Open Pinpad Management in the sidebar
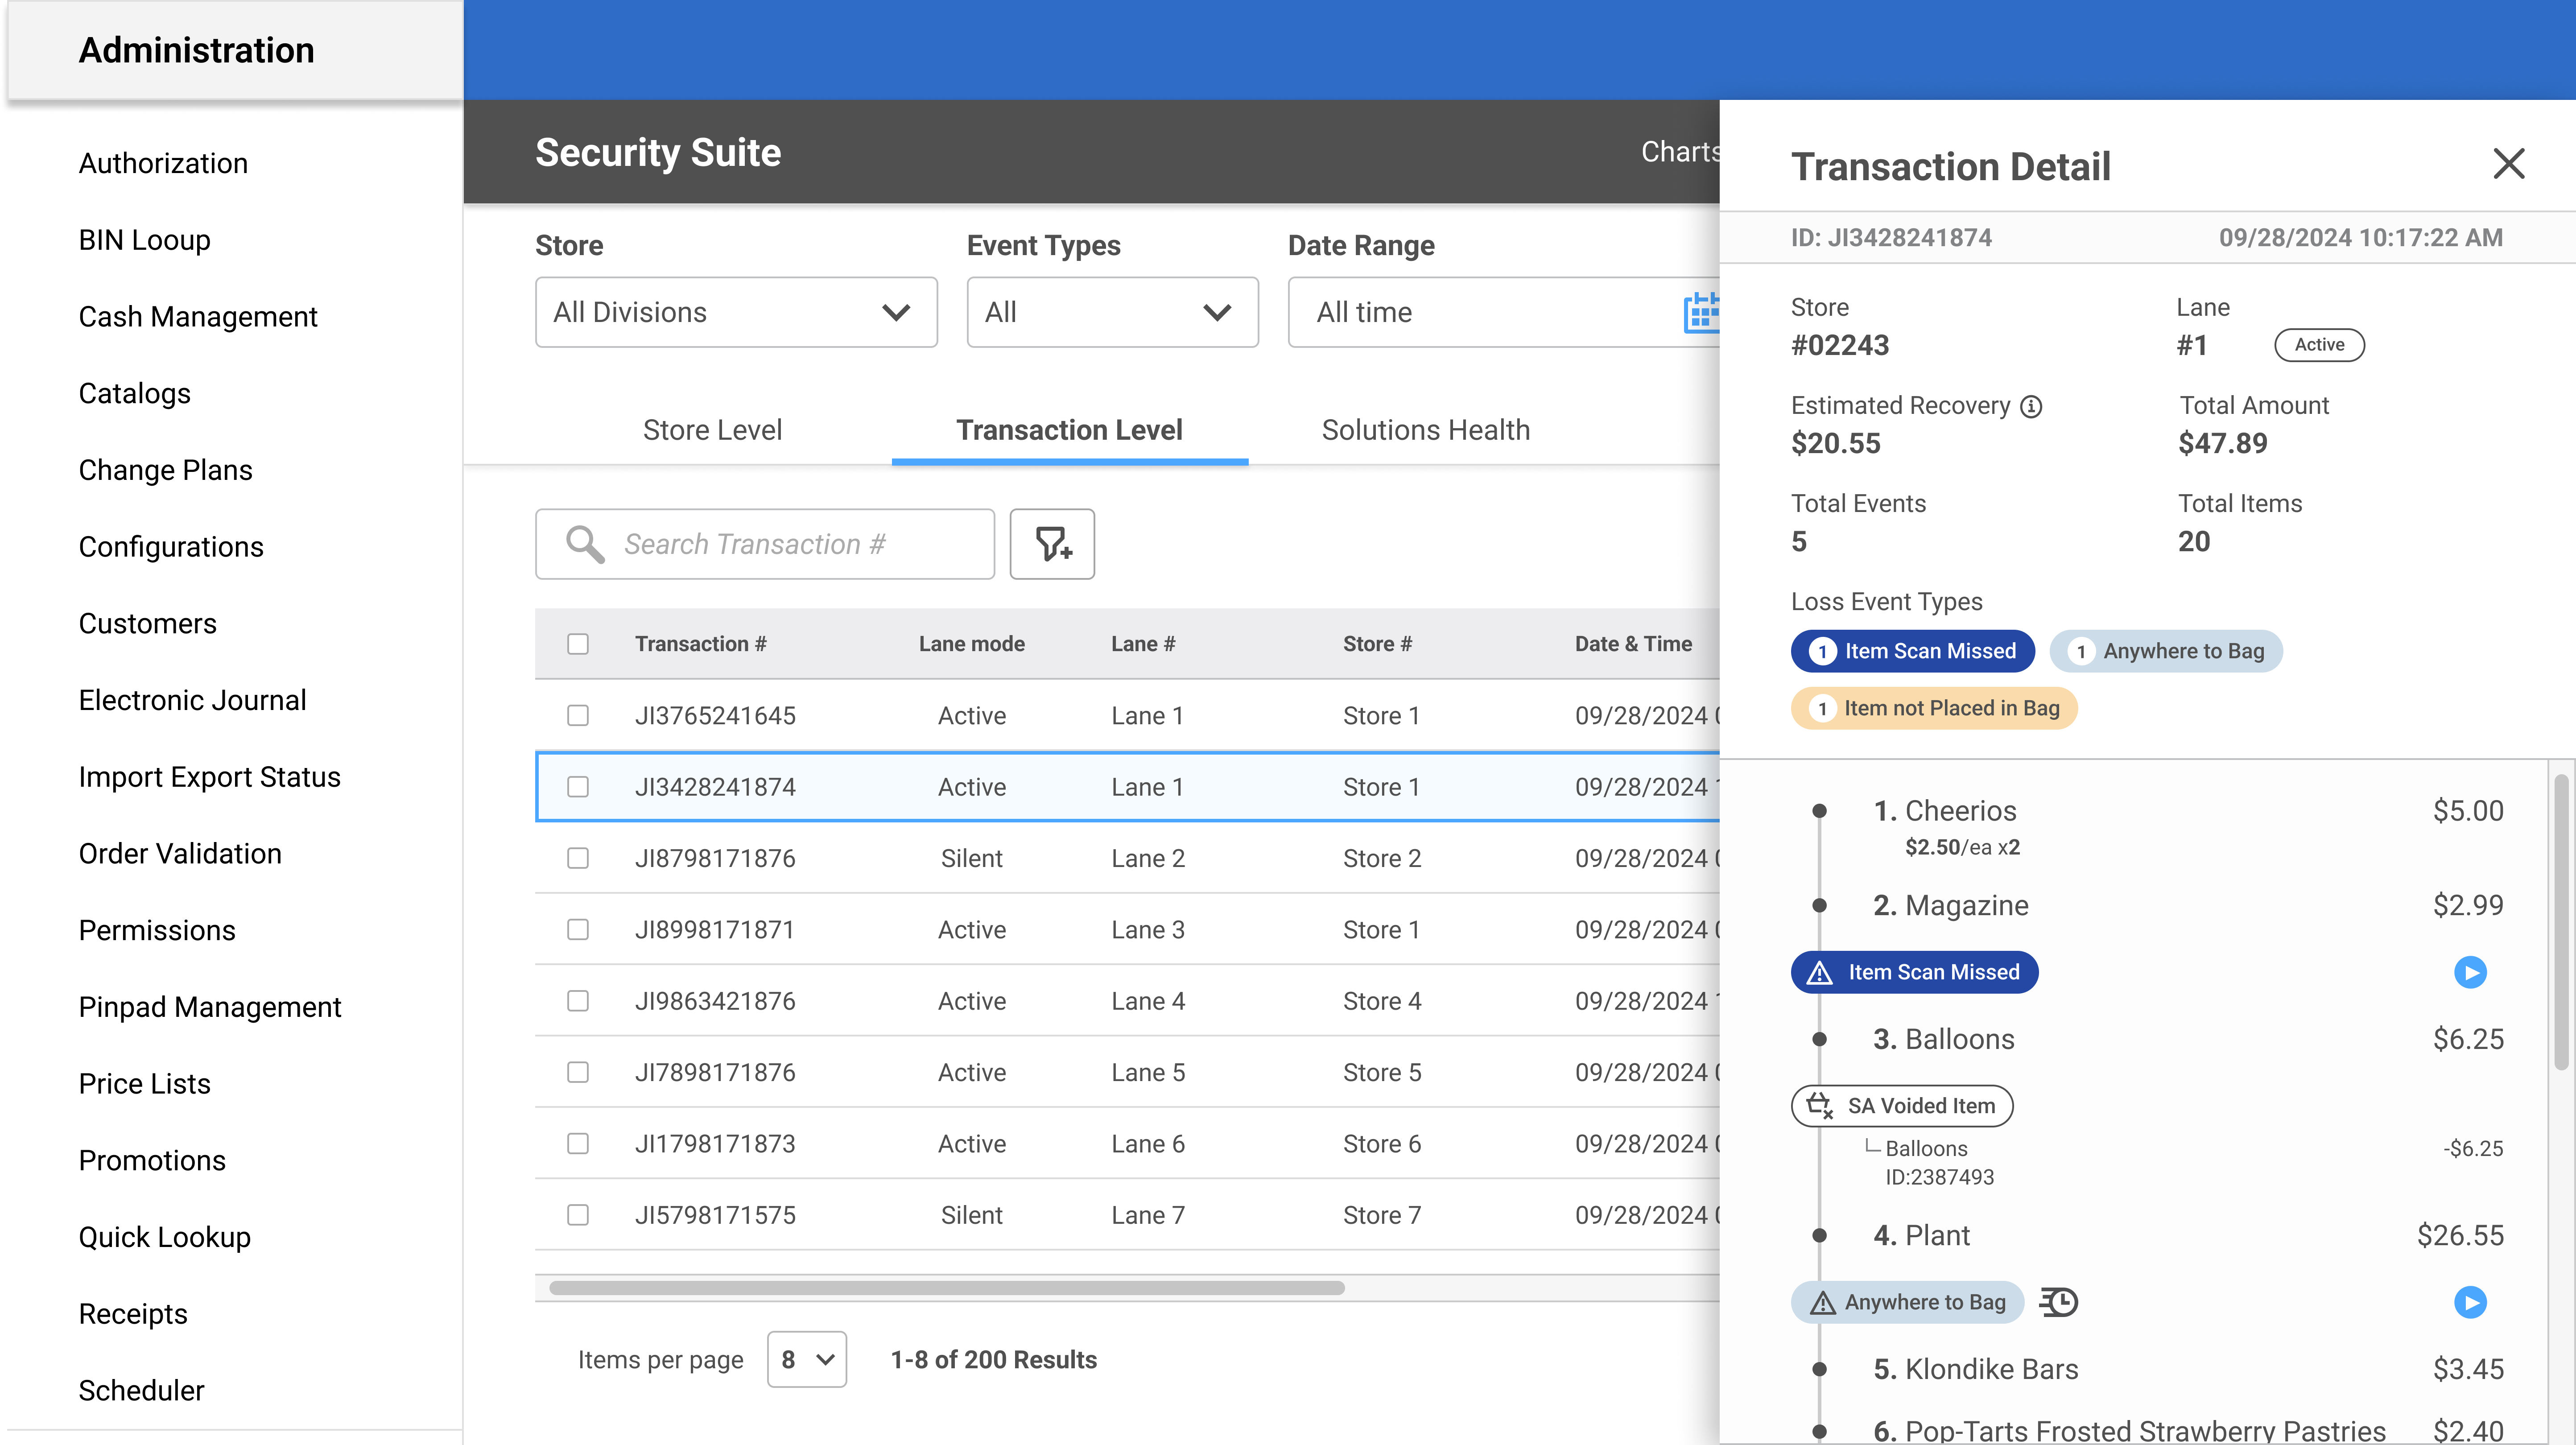 (210, 1007)
